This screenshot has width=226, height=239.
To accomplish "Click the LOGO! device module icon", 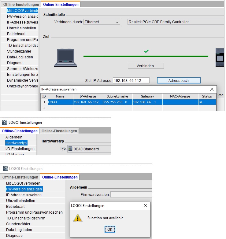I will (220, 57).
